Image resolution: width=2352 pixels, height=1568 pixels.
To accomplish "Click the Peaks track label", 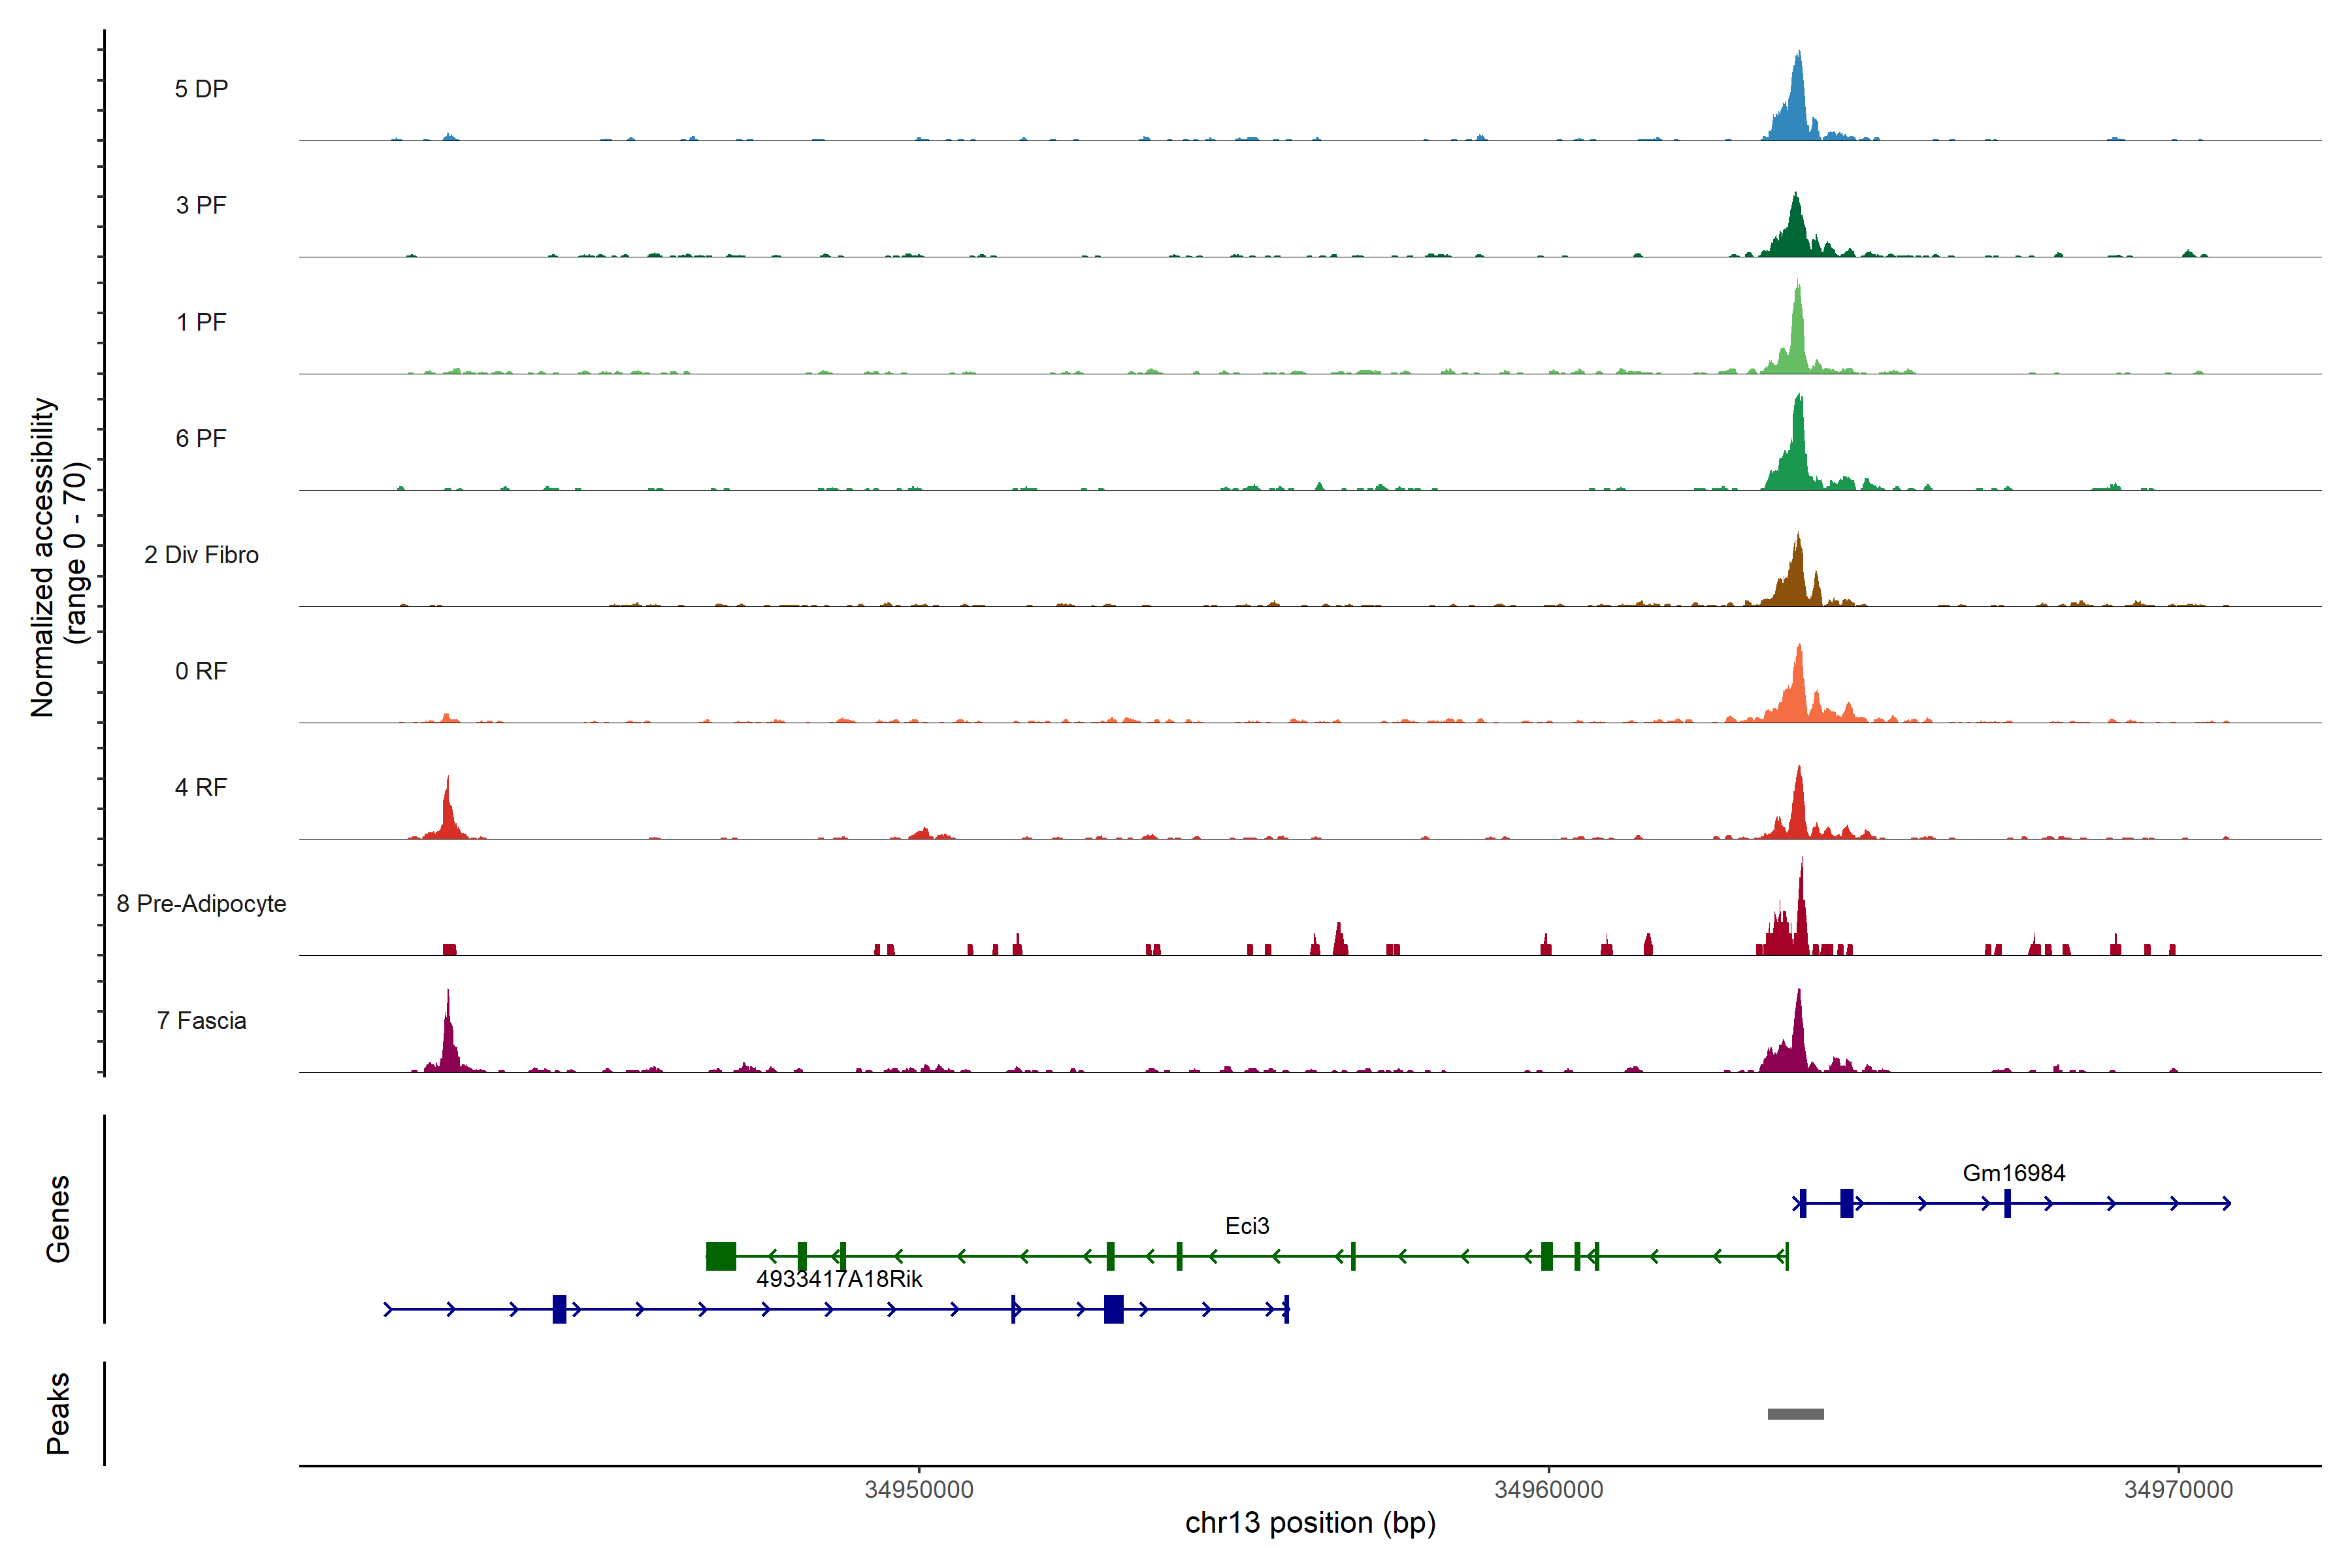I will coord(58,1413).
